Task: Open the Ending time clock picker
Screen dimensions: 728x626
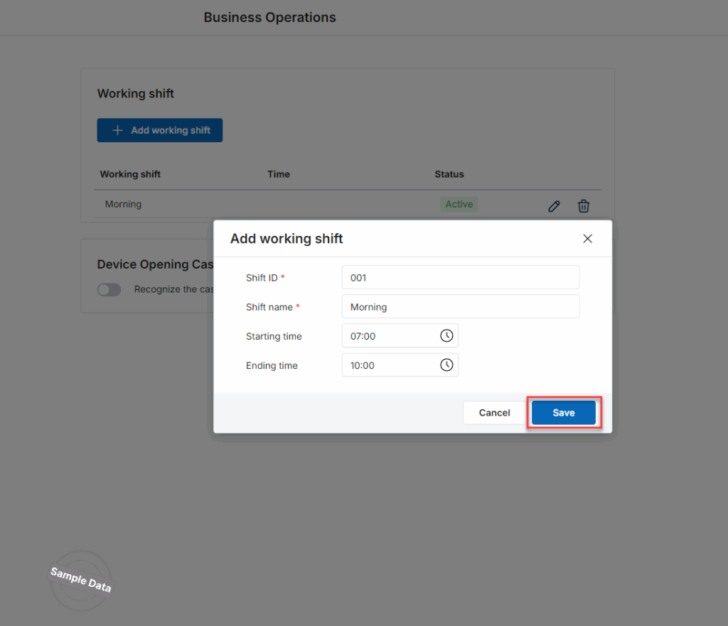Action: pyautogui.click(x=446, y=365)
